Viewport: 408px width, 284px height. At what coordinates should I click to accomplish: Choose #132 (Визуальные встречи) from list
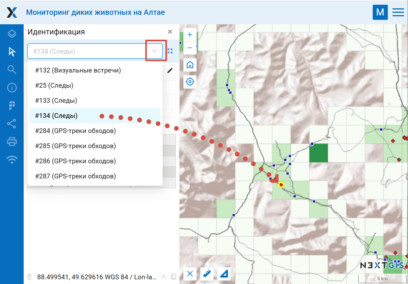[78, 70]
